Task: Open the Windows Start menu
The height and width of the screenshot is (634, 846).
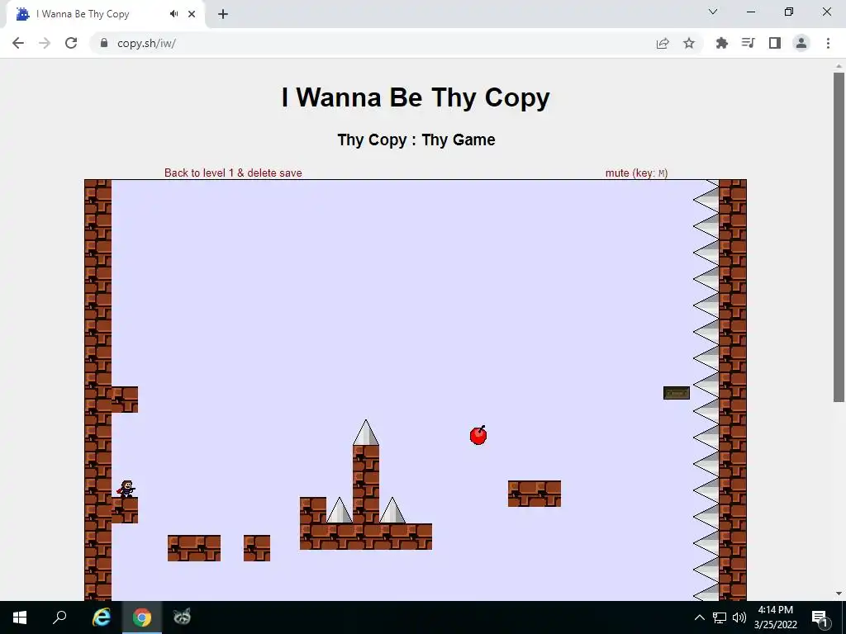Action: pyautogui.click(x=20, y=617)
